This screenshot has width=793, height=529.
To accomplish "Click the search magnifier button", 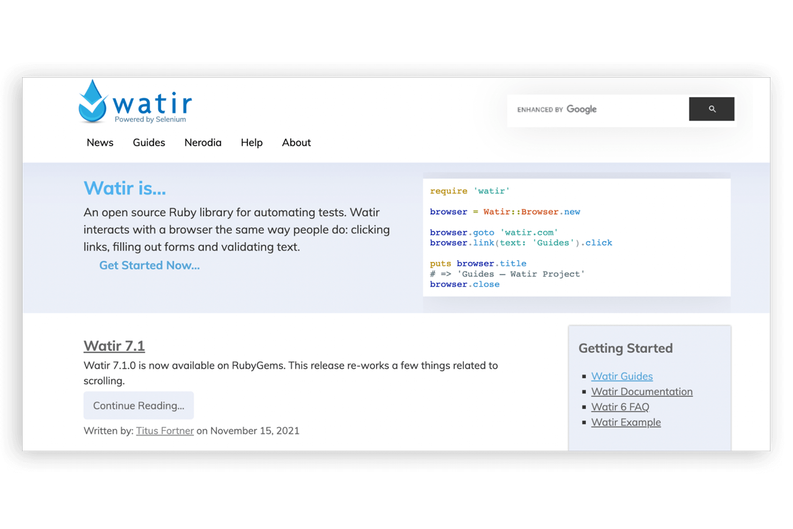I will (711, 109).
